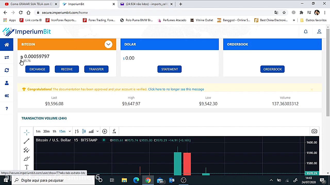Switch to the ImperiumBit browser tab

pos(85,4)
